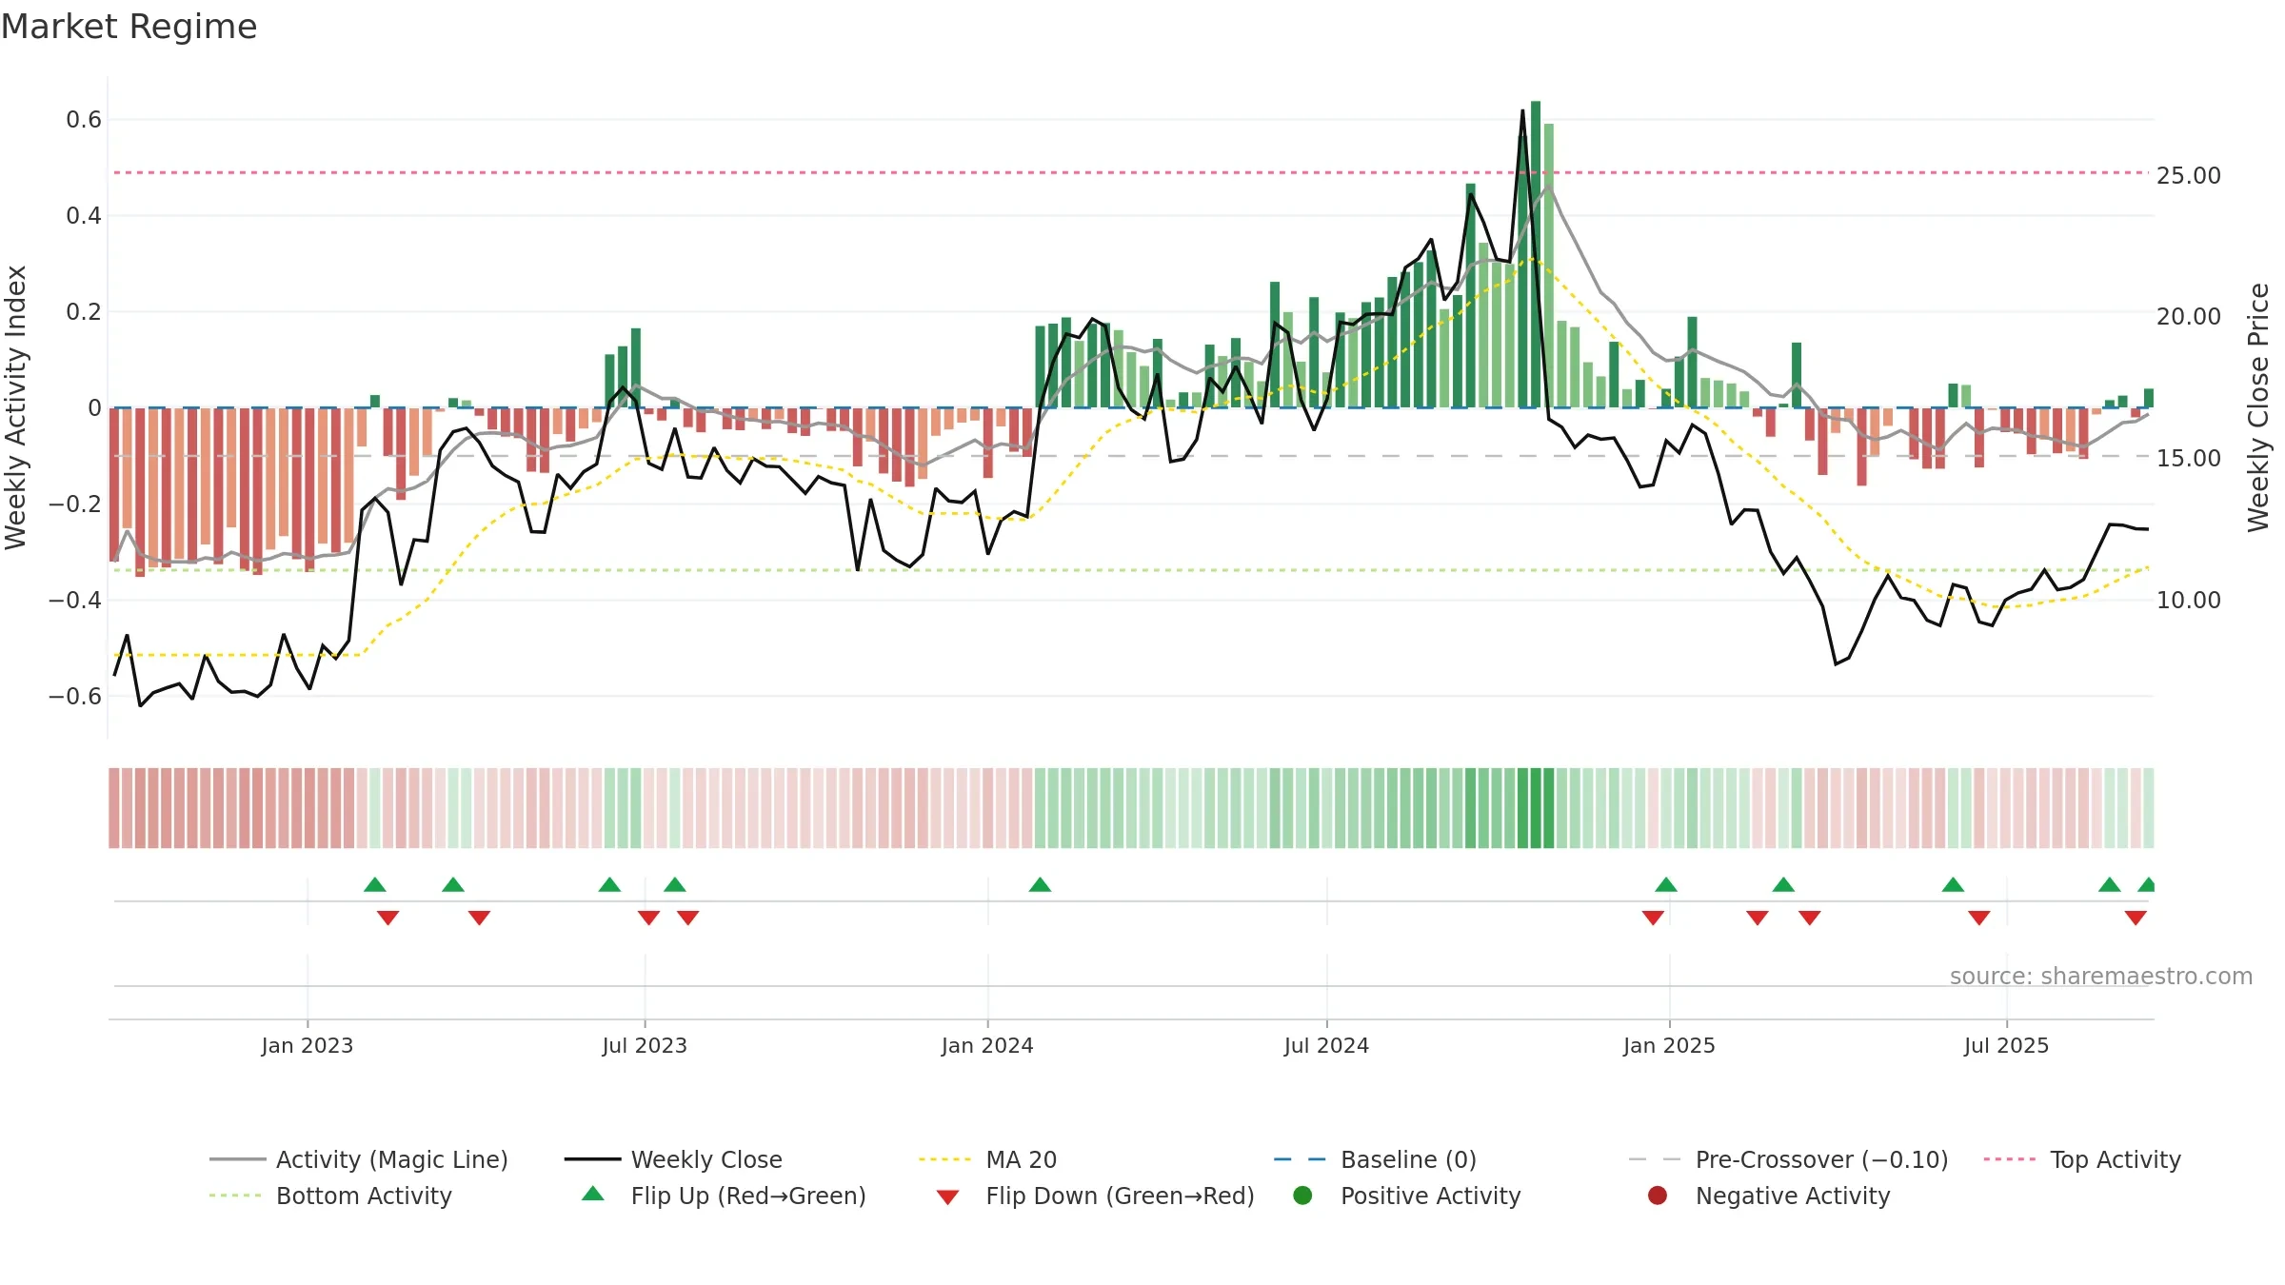Click the MA 20 legend entry

[x=988, y=1159]
